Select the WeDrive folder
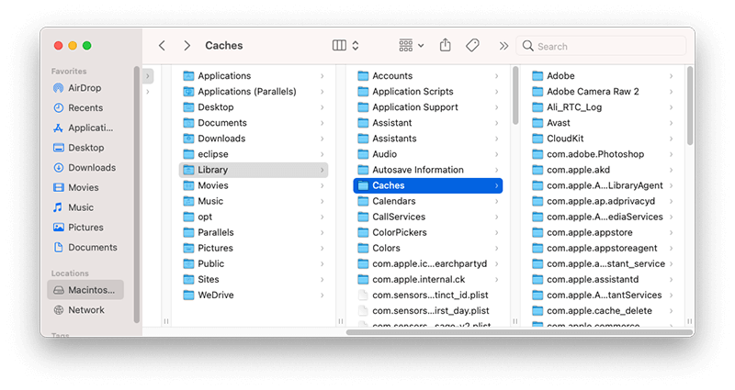 (254, 295)
